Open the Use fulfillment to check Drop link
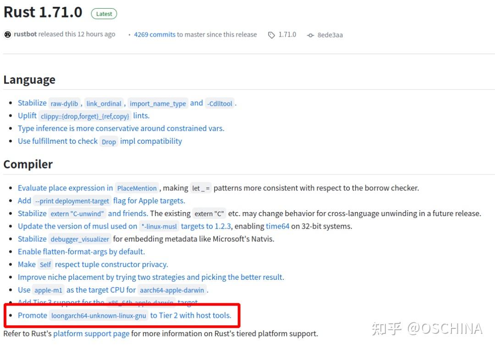This screenshot has height=349, width=495. (100, 141)
